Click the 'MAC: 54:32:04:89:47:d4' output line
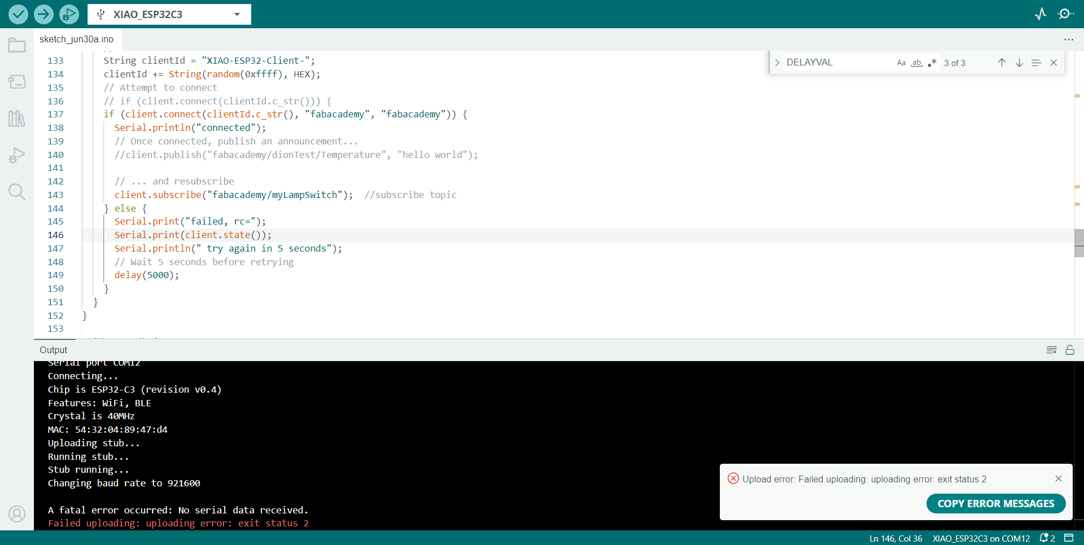 point(108,429)
